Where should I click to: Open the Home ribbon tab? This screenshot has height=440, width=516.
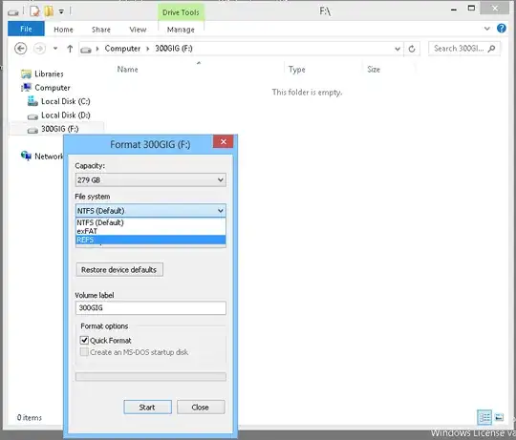(x=63, y=30)
